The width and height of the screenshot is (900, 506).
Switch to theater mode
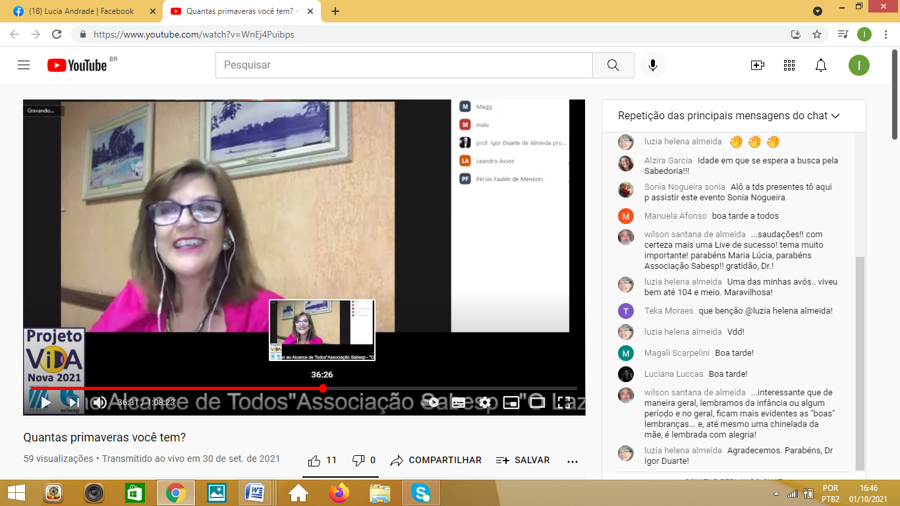[x=537, y=403]
